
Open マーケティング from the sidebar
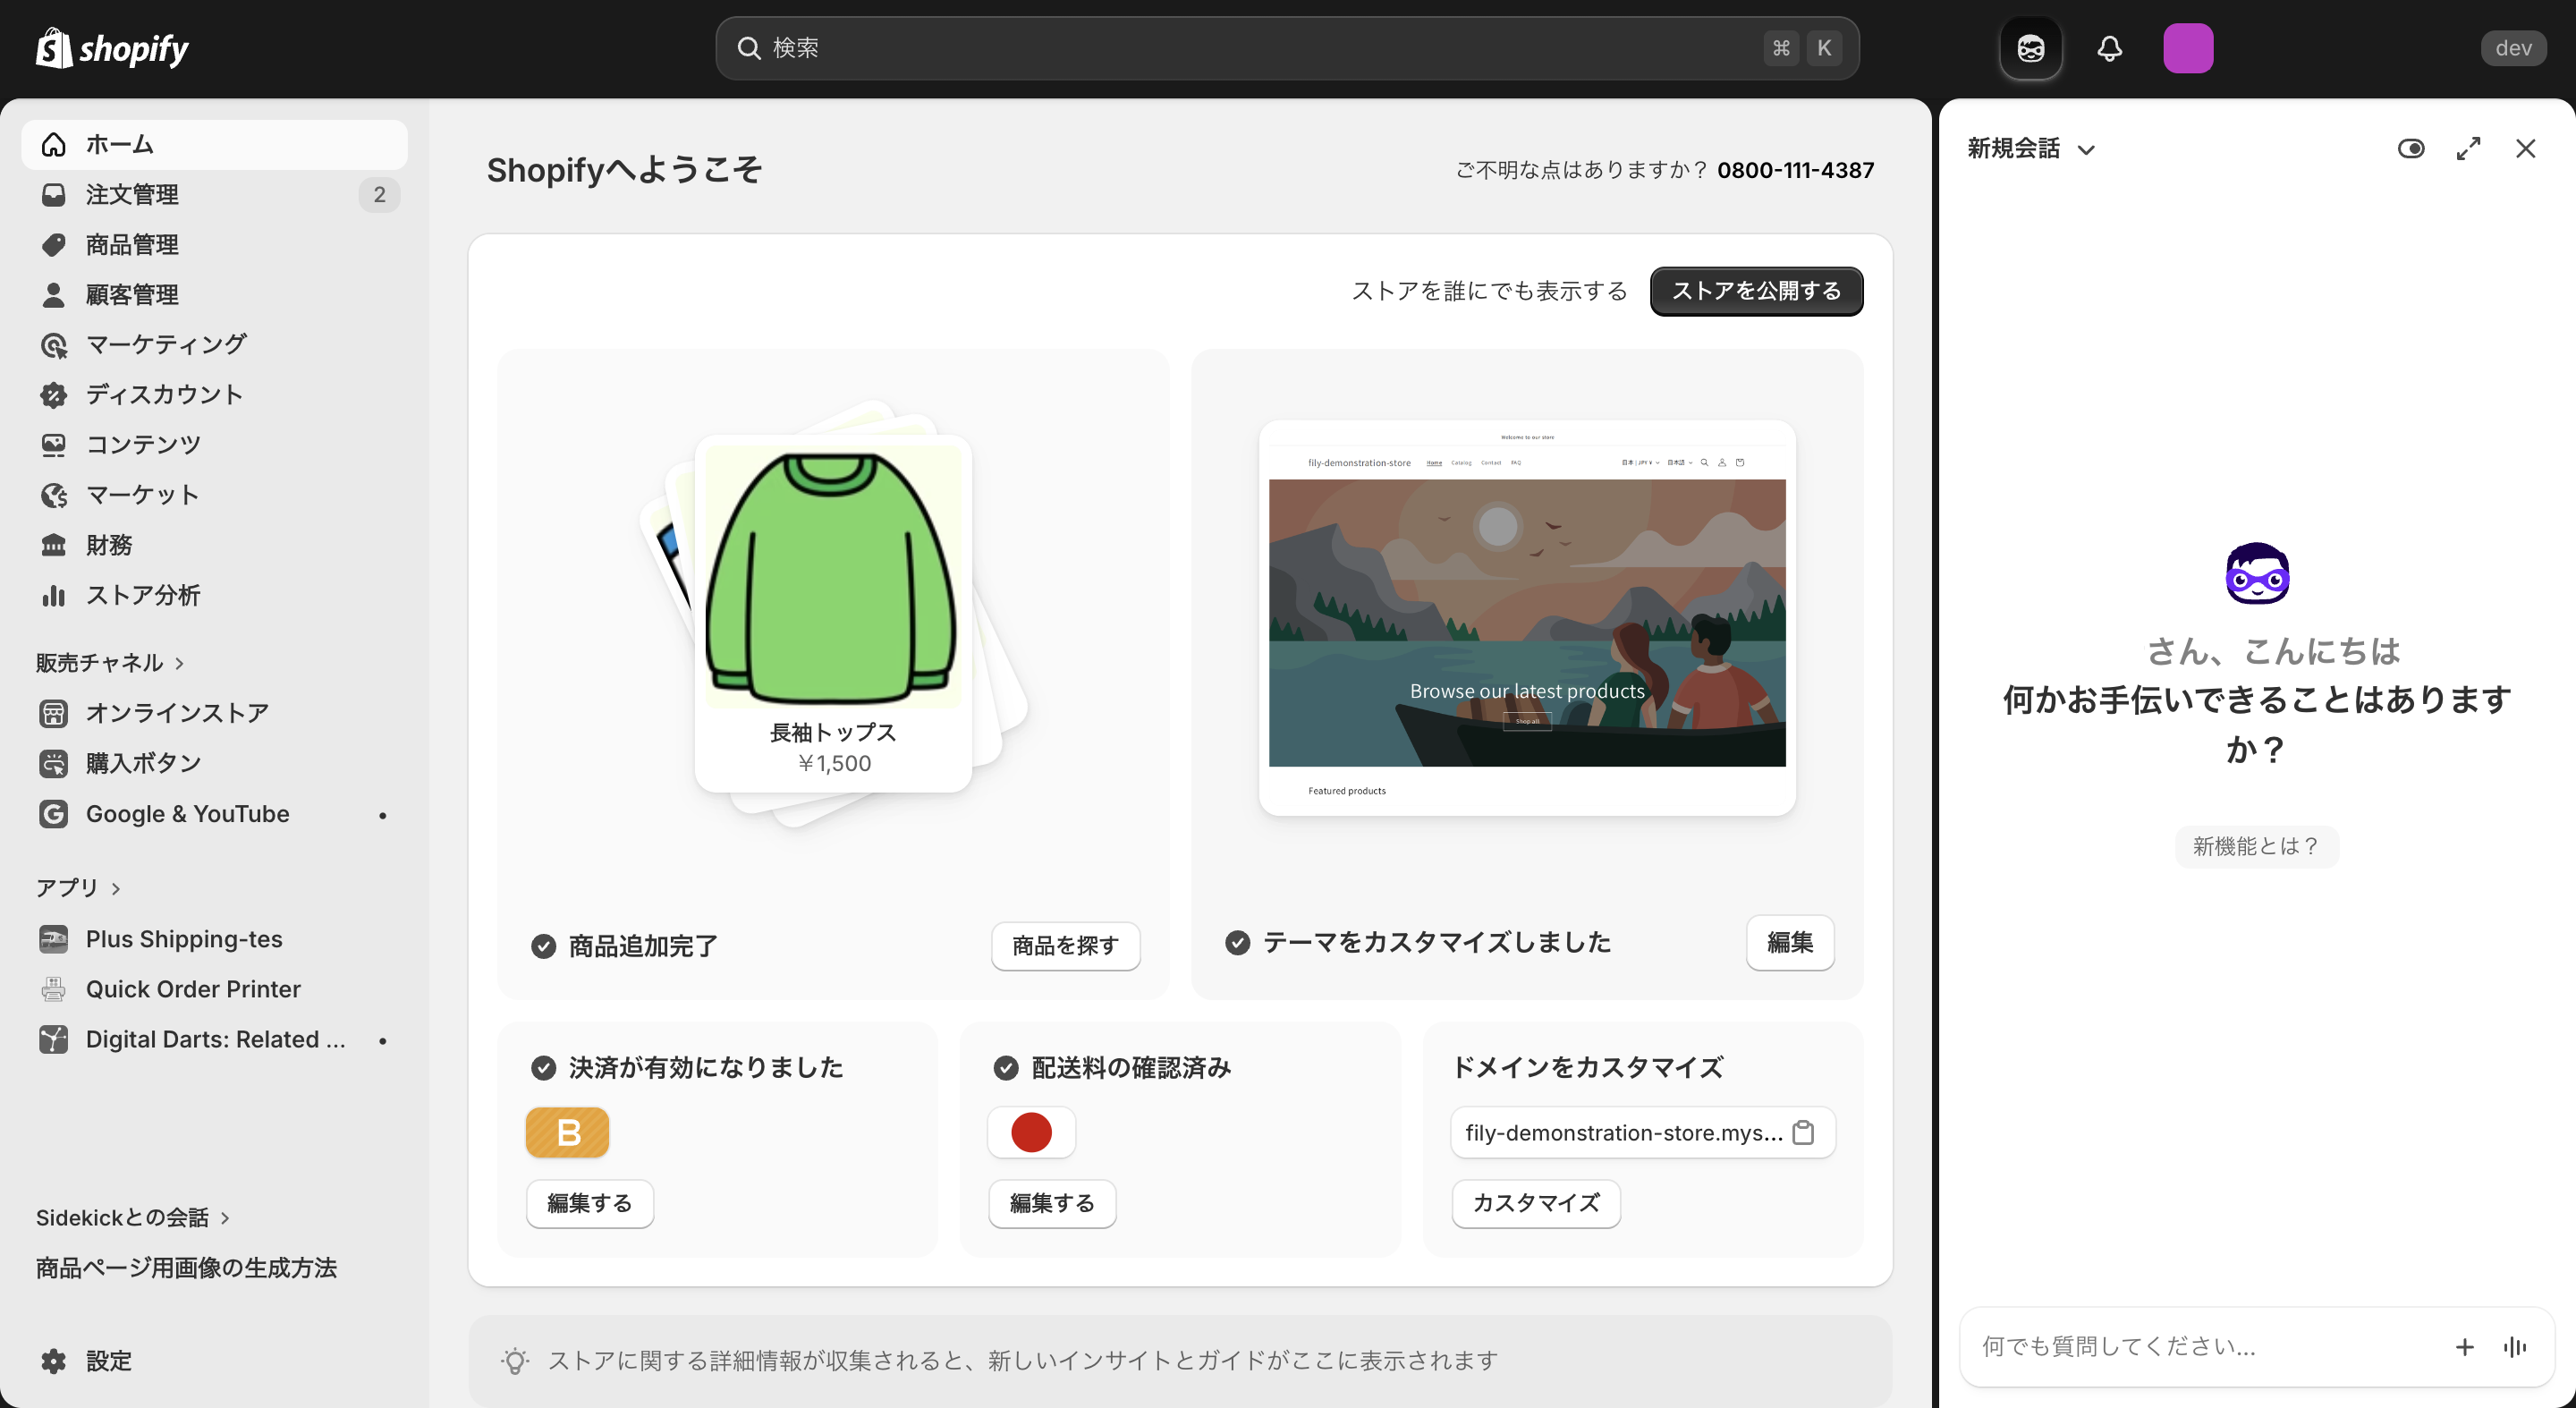tap(163, 344)
